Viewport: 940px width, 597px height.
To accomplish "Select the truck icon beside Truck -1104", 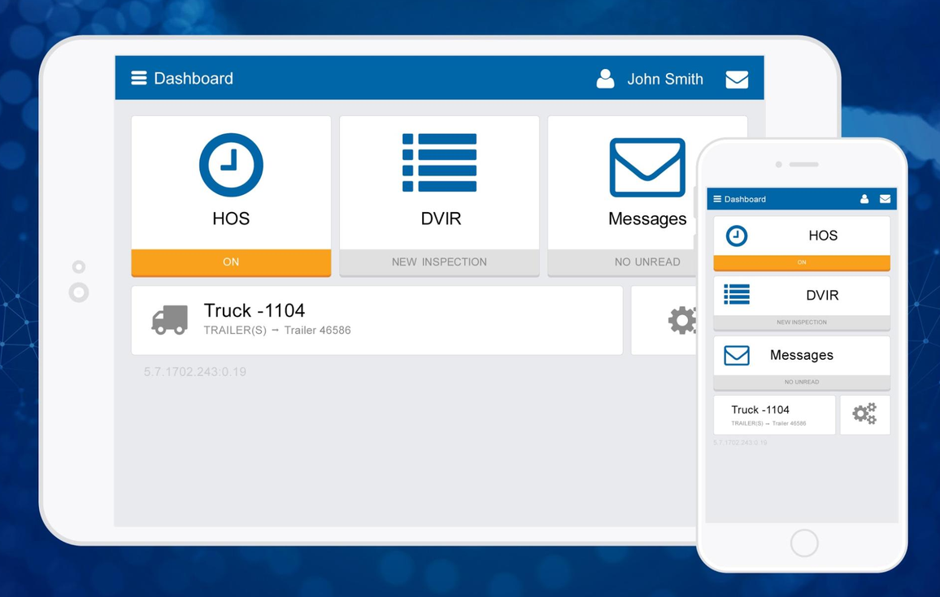I will [x=170, y=320].
